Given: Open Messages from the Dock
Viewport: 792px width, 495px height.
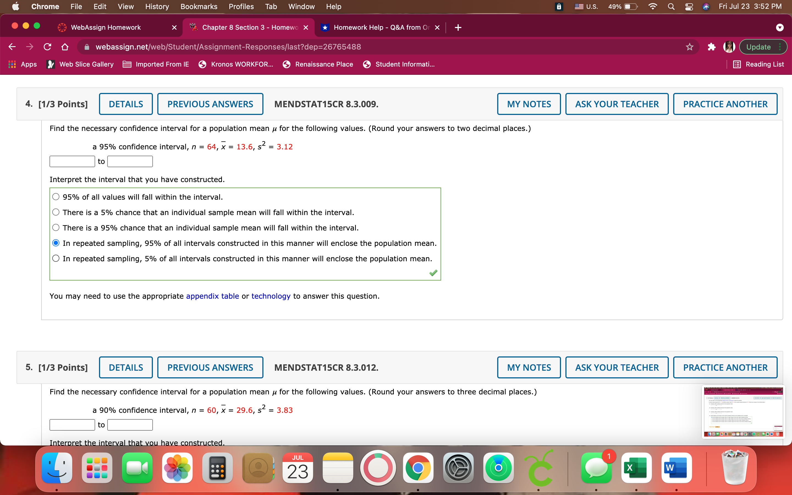Looking at the screenshot, I should pyautogui.click(x=596, y=468).
